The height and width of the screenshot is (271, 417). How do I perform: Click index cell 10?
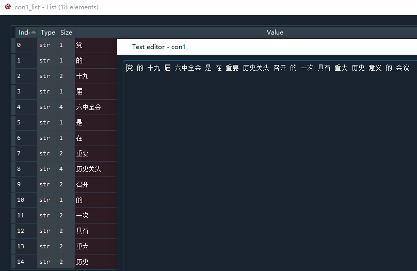(26, 200)
